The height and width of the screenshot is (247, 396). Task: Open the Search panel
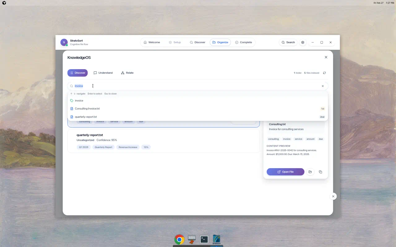[288, 42]
